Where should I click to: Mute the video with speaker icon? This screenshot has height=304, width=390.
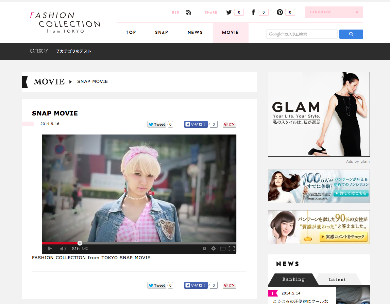click(x=63, y=248)
